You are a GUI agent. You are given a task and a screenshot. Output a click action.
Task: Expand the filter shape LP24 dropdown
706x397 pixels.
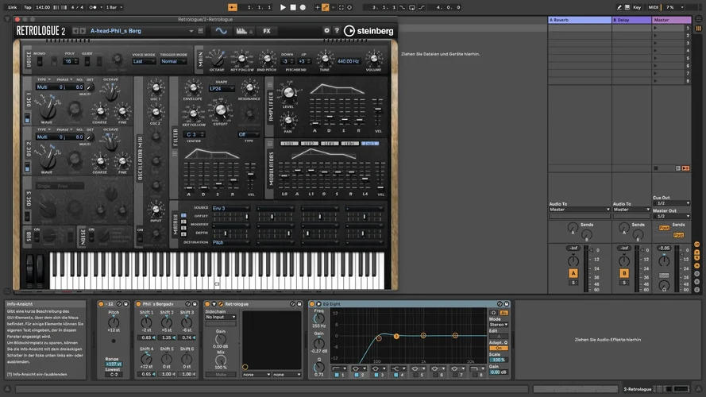(221, 89)
